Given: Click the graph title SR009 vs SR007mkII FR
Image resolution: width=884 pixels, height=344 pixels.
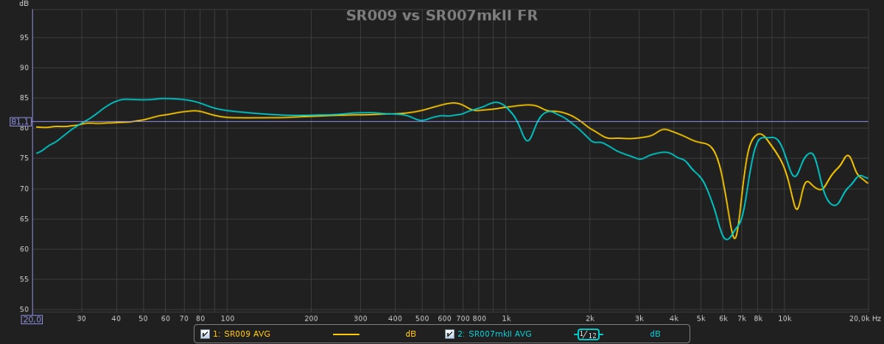Looking at the screenshot, I should click(442, 15).
